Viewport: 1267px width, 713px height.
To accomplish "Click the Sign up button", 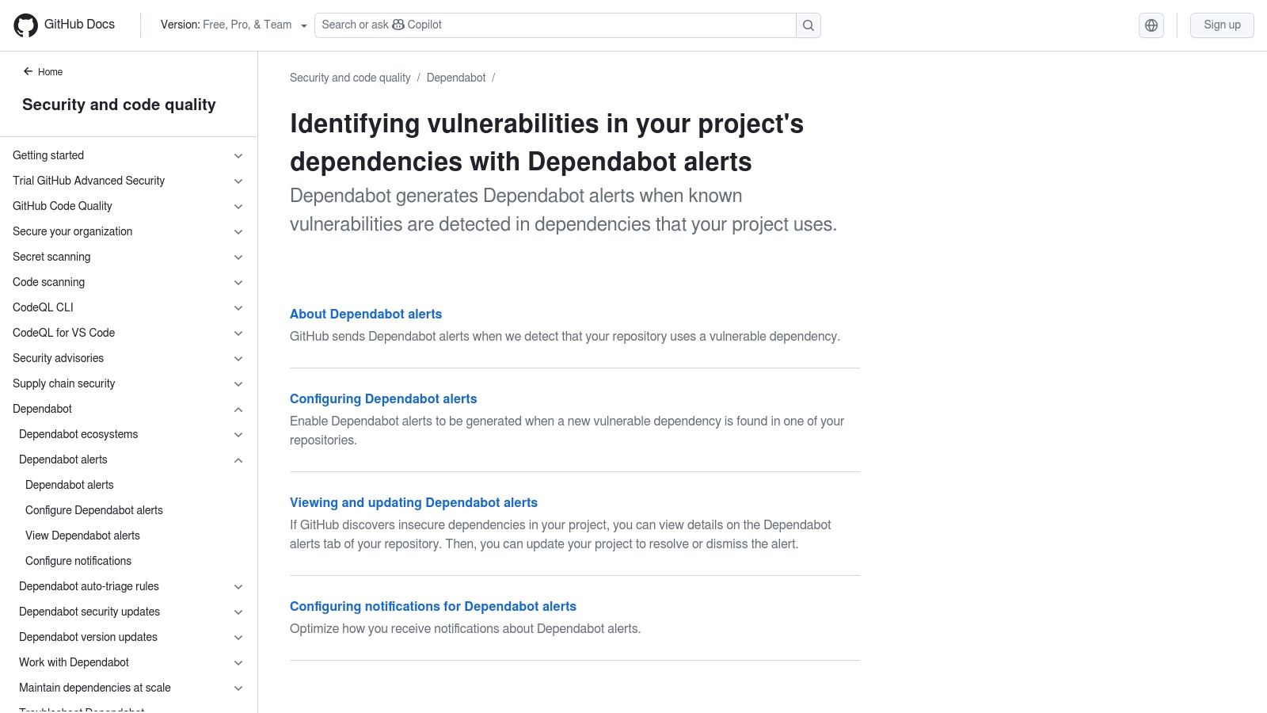I will click(x=1221, y=25).
